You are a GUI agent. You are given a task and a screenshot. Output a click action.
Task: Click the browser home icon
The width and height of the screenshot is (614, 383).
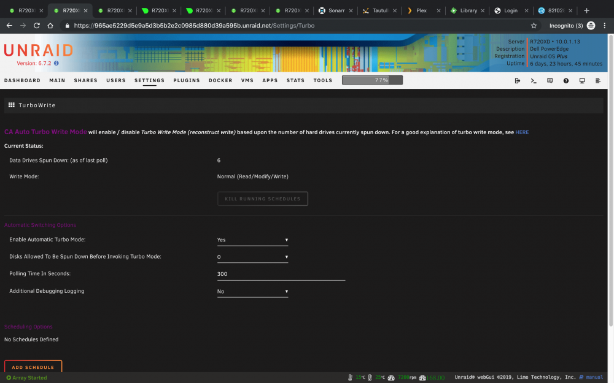point(50,25)
